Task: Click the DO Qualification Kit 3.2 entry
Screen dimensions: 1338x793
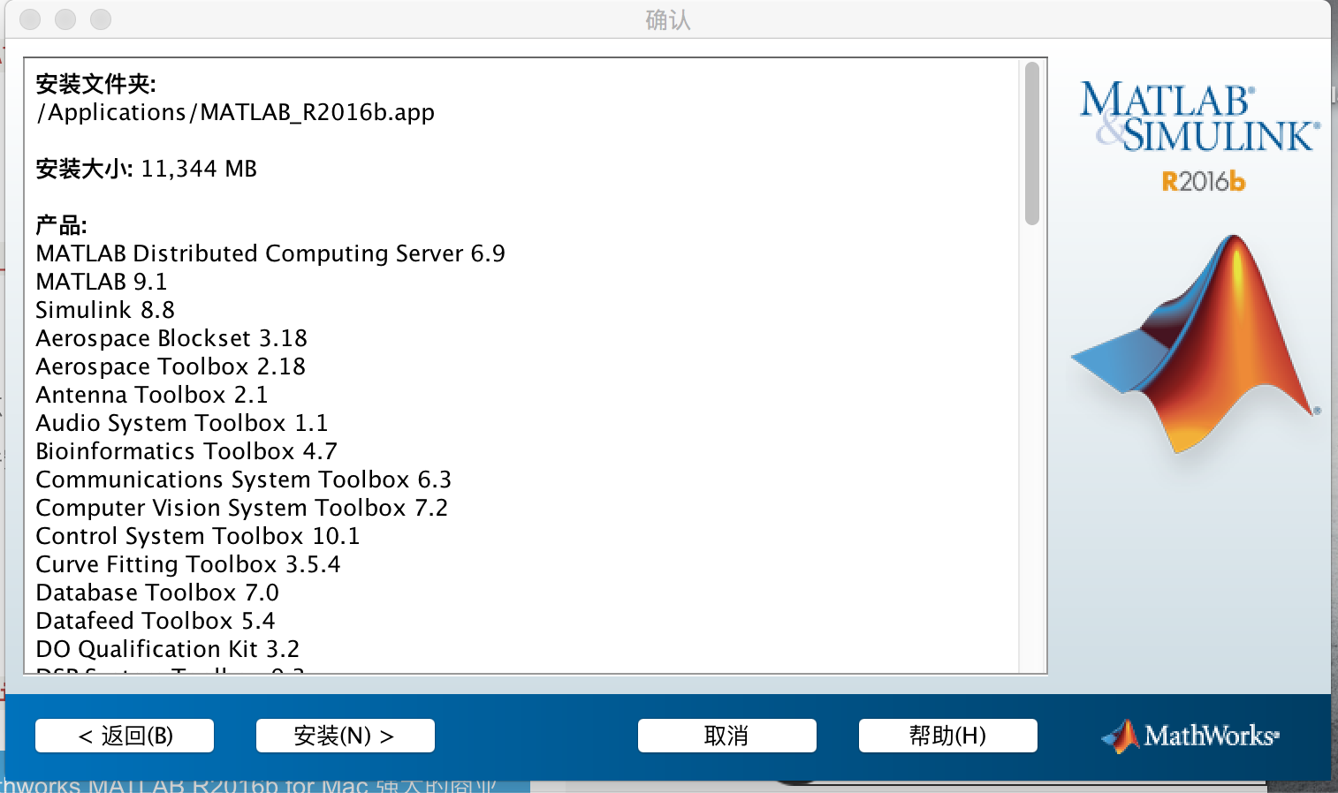Action: pos(167,649)
